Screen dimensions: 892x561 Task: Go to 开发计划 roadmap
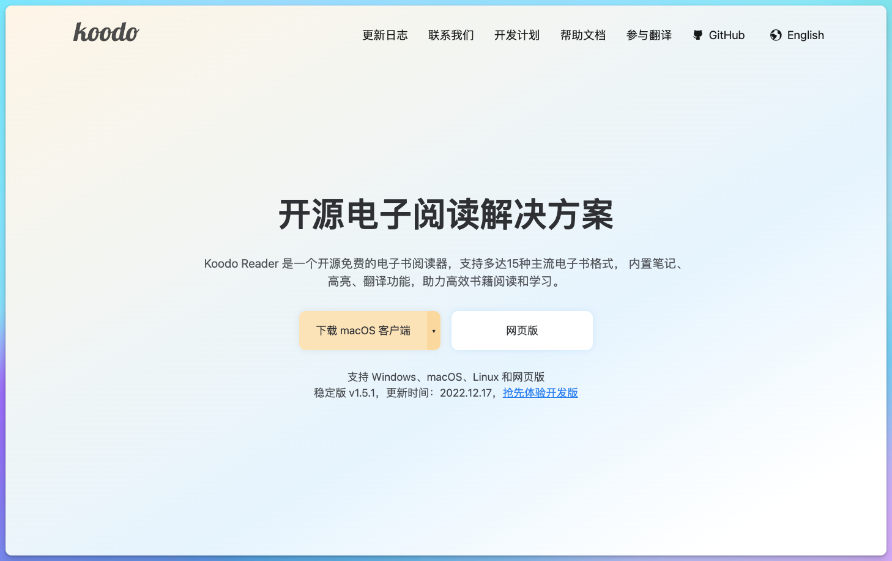point(517,35)
